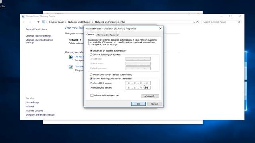Open Internet Options link
Viewport: 255px width, 143px height.
34,110
